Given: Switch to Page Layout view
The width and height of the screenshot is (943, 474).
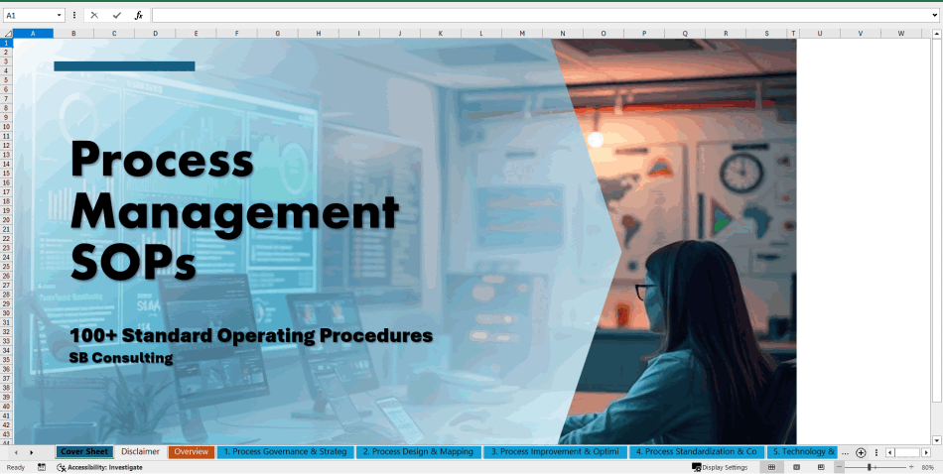Looking at the screenshot, I should pos(795,467).
